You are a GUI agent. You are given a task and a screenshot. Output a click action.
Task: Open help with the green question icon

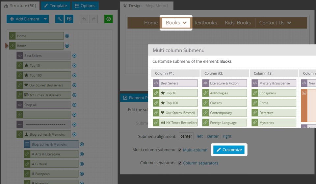[108, 19]
